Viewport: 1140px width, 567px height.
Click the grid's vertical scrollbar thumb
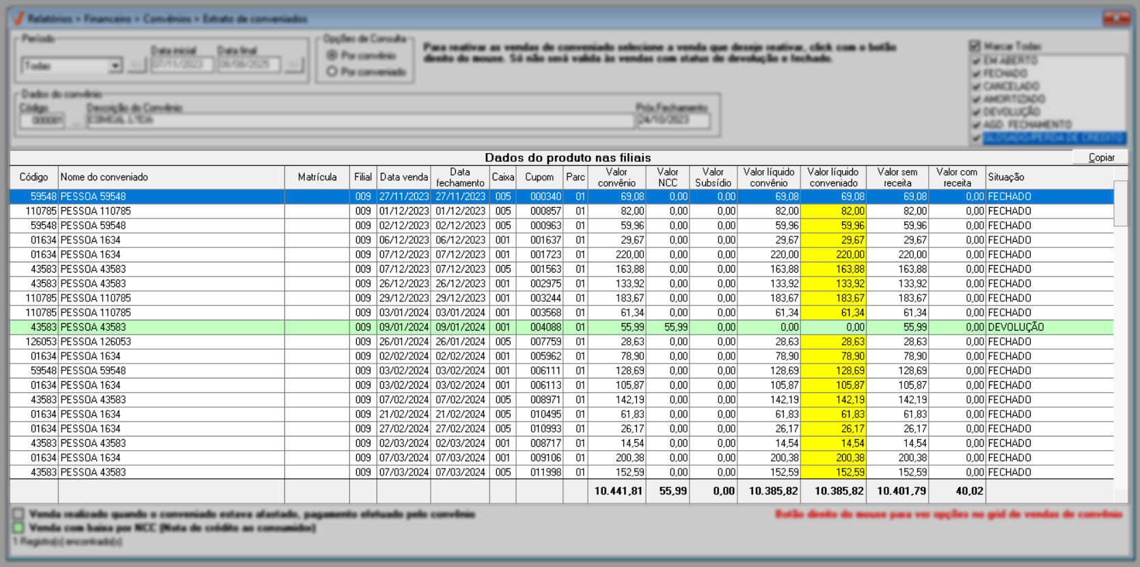coord(1120,203)
